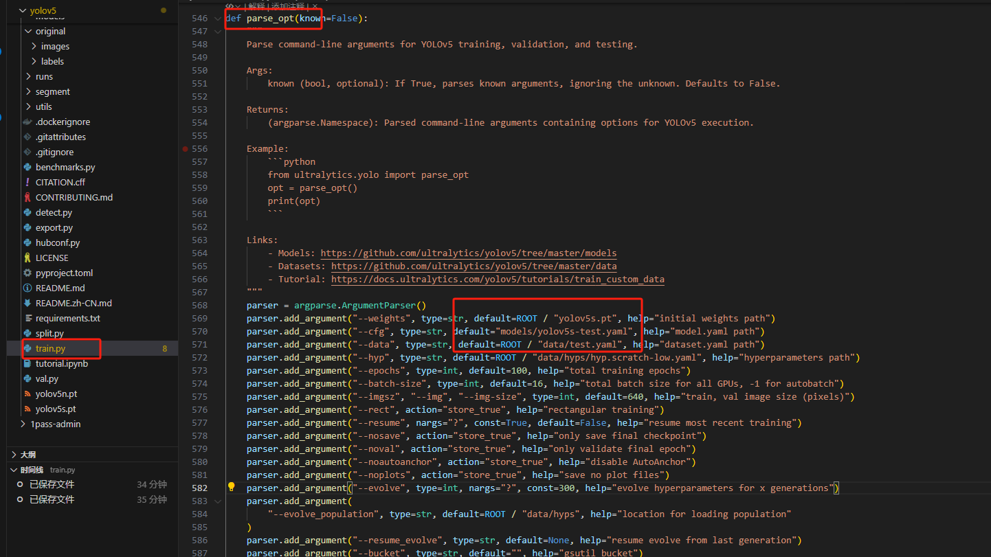
Task: Click the markdown icon of README.zh-CN.md
Action: tap(27, 303)
